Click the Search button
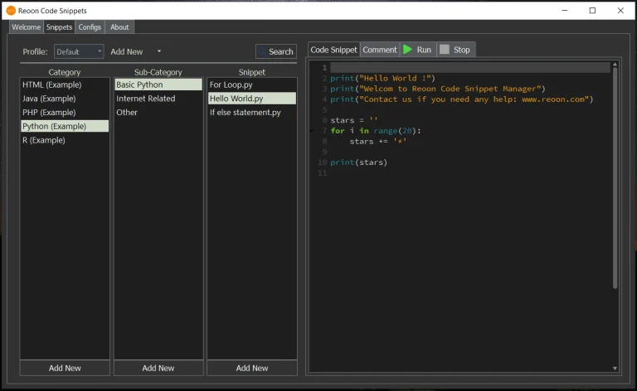The image size is (637, 391). (x=276, y=51)
